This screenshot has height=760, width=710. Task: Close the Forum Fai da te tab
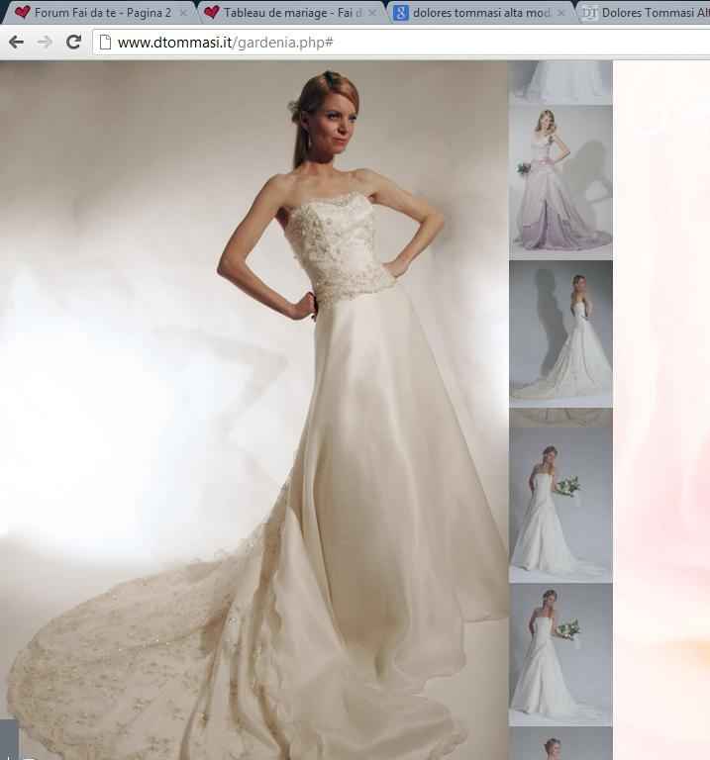pyautogui.click(x=183, y=13)
